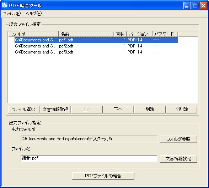This screenshot has width=209, height=188.
Task: Select the pdf2.pdf row in list
Action: 96,46
